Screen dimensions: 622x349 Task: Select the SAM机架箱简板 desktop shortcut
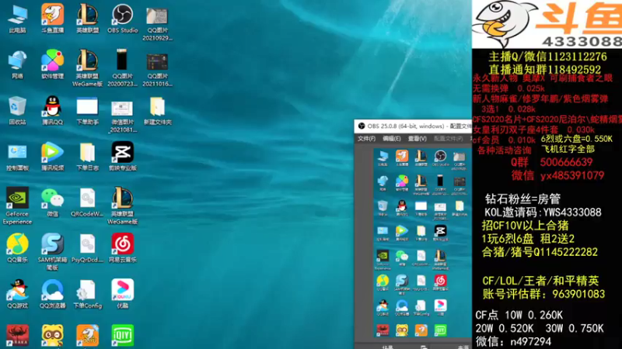pyautogui.click(x=52, y=252)
